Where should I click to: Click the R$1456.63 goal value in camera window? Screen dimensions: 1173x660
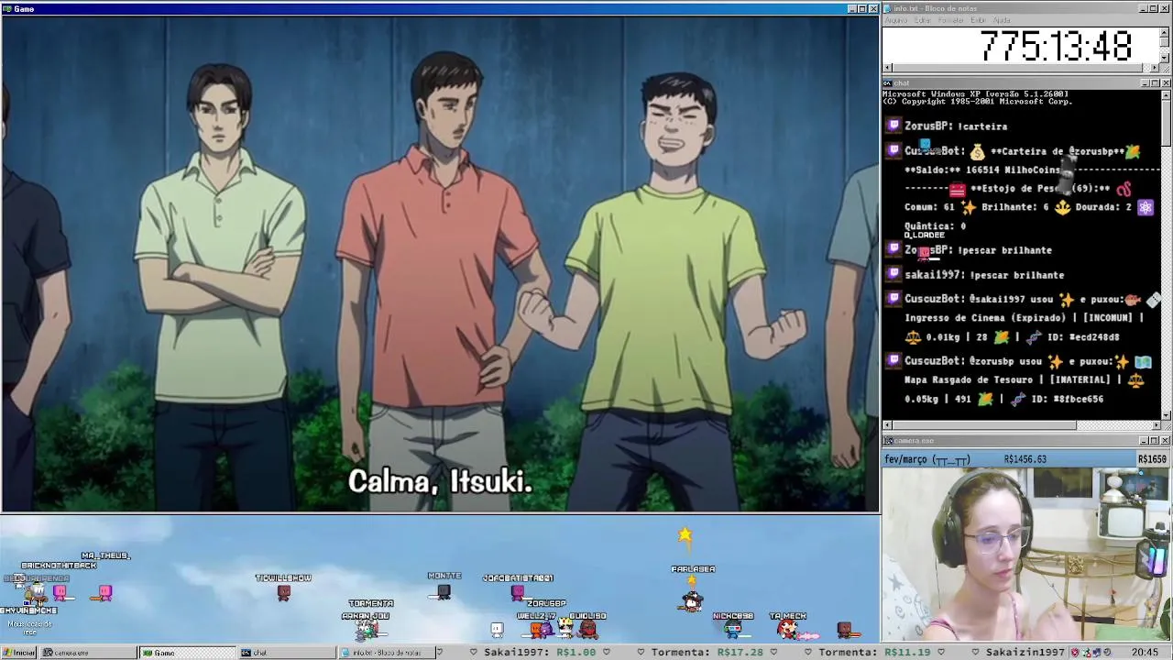pyautogui.click(x=1025, y=459)
